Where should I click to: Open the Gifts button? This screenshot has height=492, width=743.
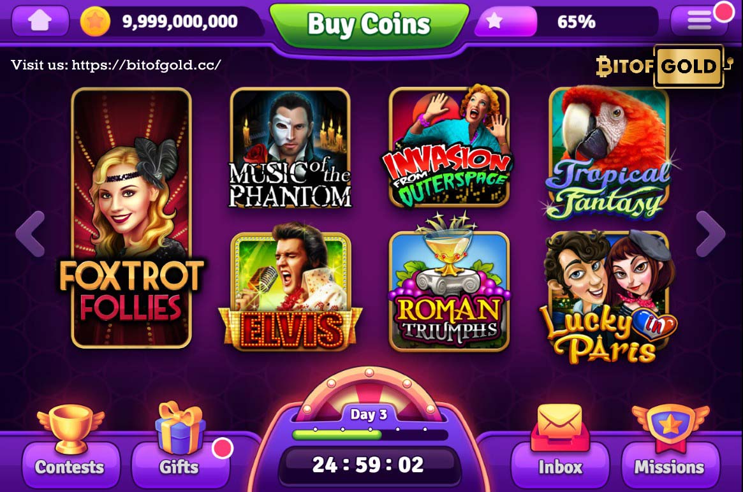point(179,467)
